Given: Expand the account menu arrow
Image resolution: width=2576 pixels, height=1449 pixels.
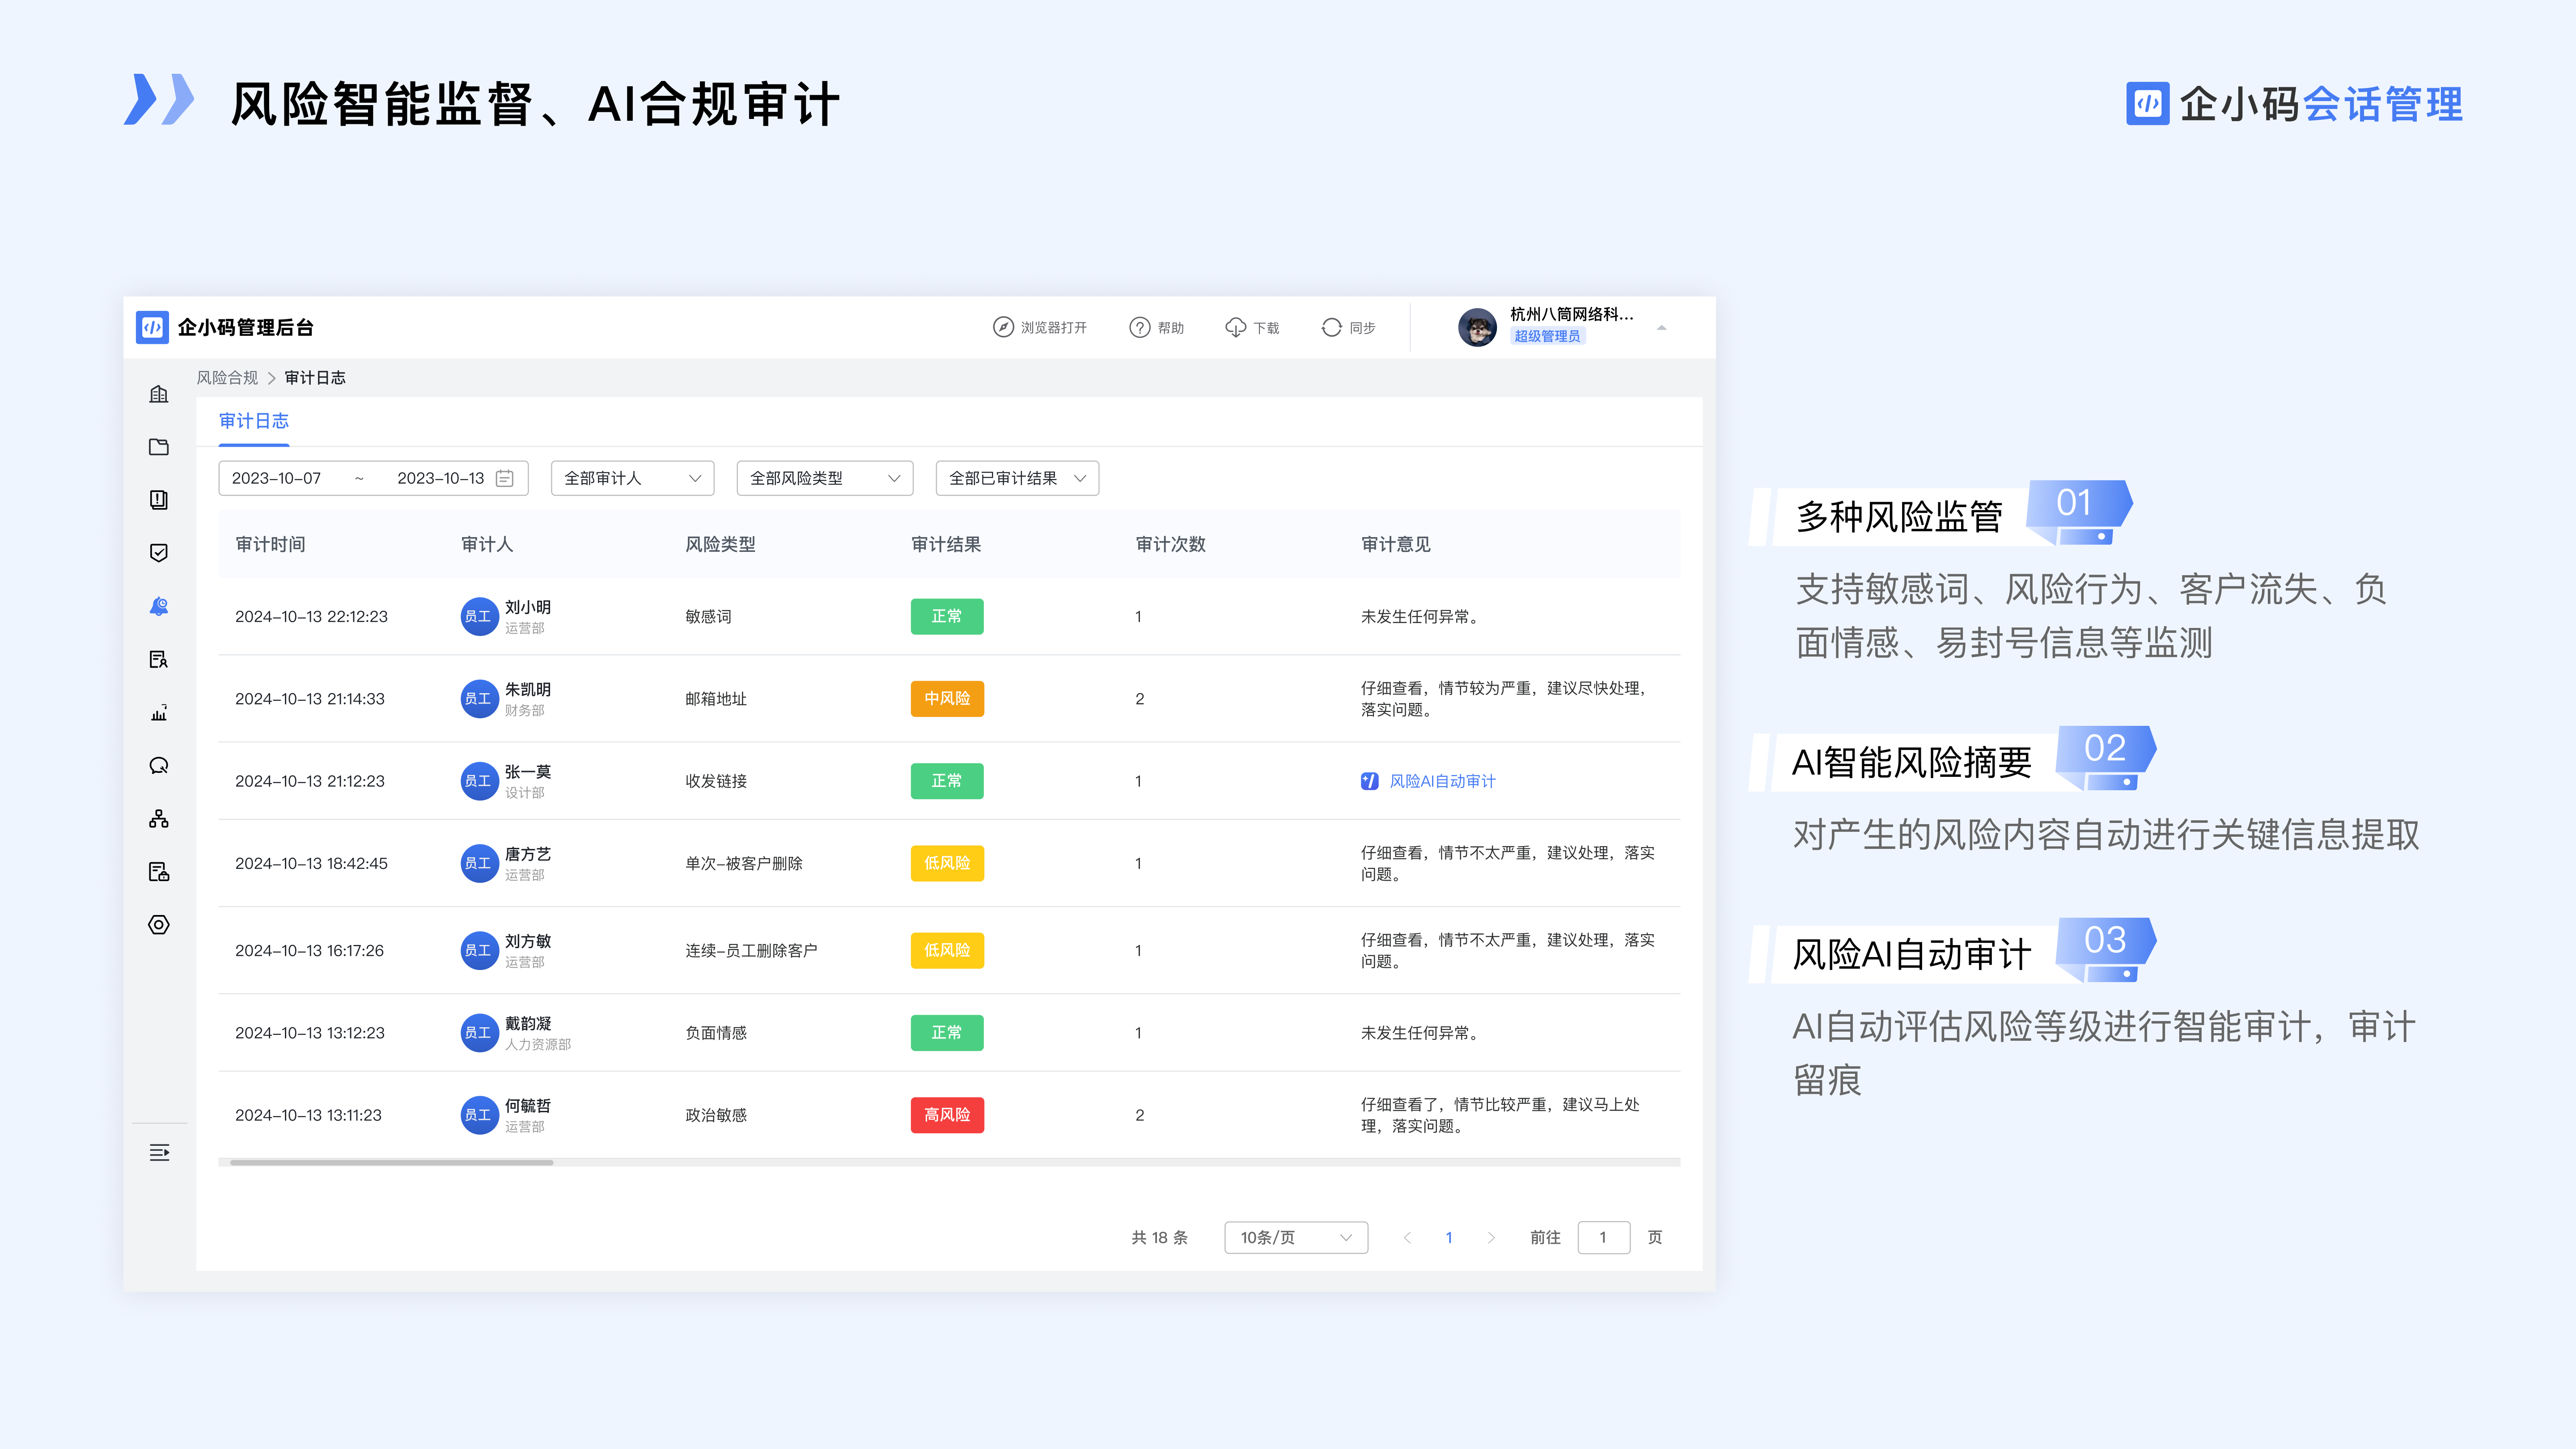Looking at the screenshot, I should coord(1661,328).
